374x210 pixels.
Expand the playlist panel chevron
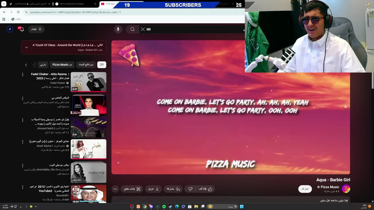(x=27, y=47)
